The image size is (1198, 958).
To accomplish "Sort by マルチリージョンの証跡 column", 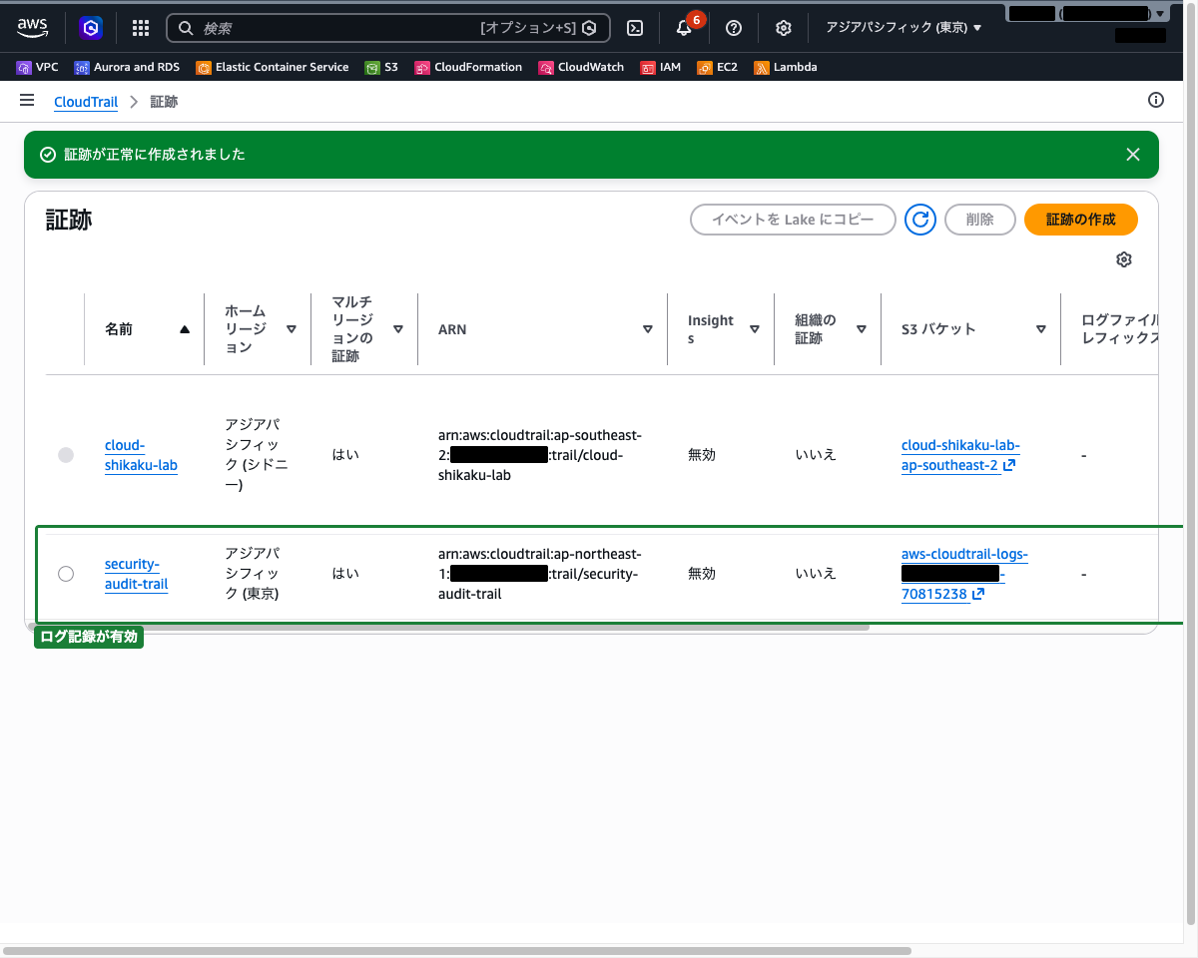I will coord(398,329).
